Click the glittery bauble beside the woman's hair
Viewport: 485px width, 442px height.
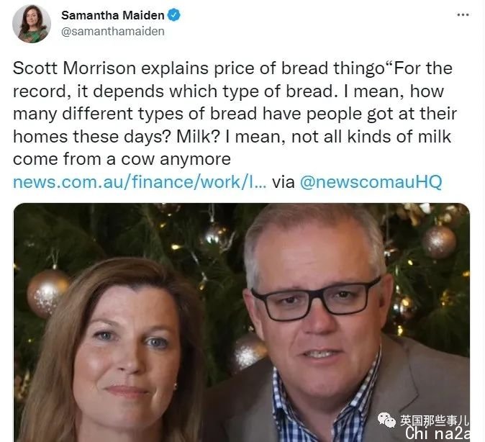(47, 293)
